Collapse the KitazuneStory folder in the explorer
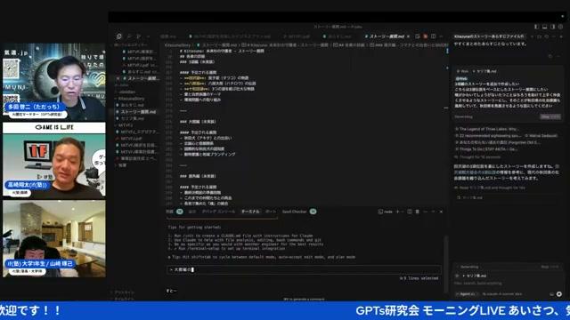 coord(131,99)
